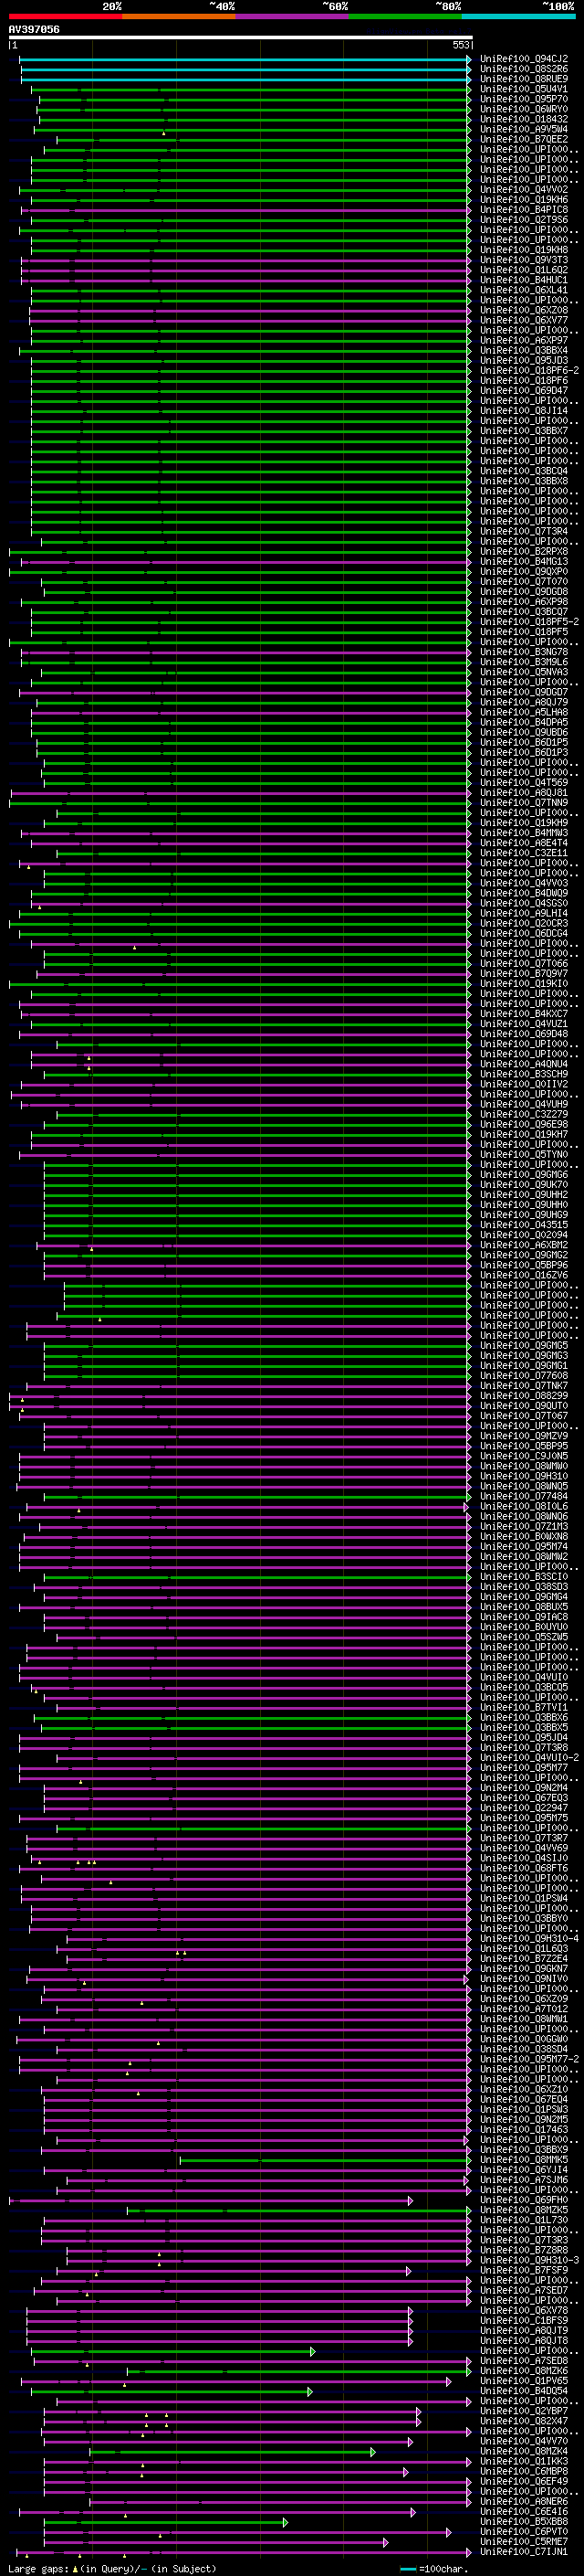The width and height of the screenshot is (584, 2576).
Task: Select label UniRef100_Q9V3T3
Action: point(524,260)
